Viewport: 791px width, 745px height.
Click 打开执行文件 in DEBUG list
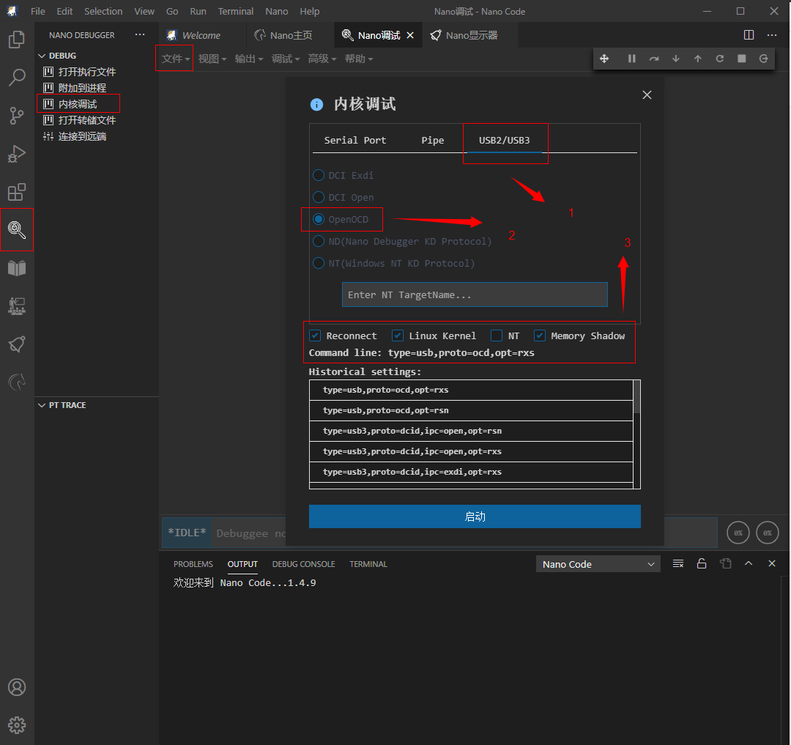[86, 72]
